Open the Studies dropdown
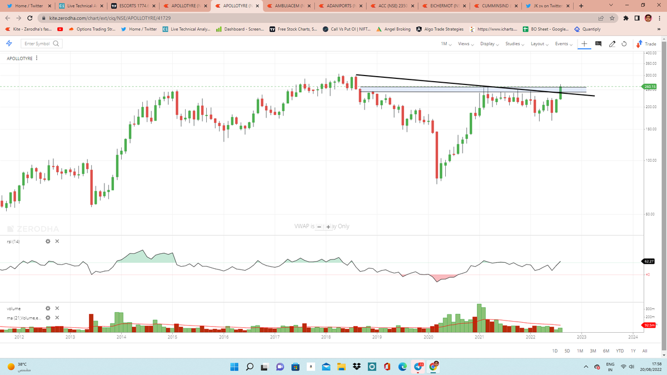This screenshot has height=375, width=667. click(x=514, y=43)
